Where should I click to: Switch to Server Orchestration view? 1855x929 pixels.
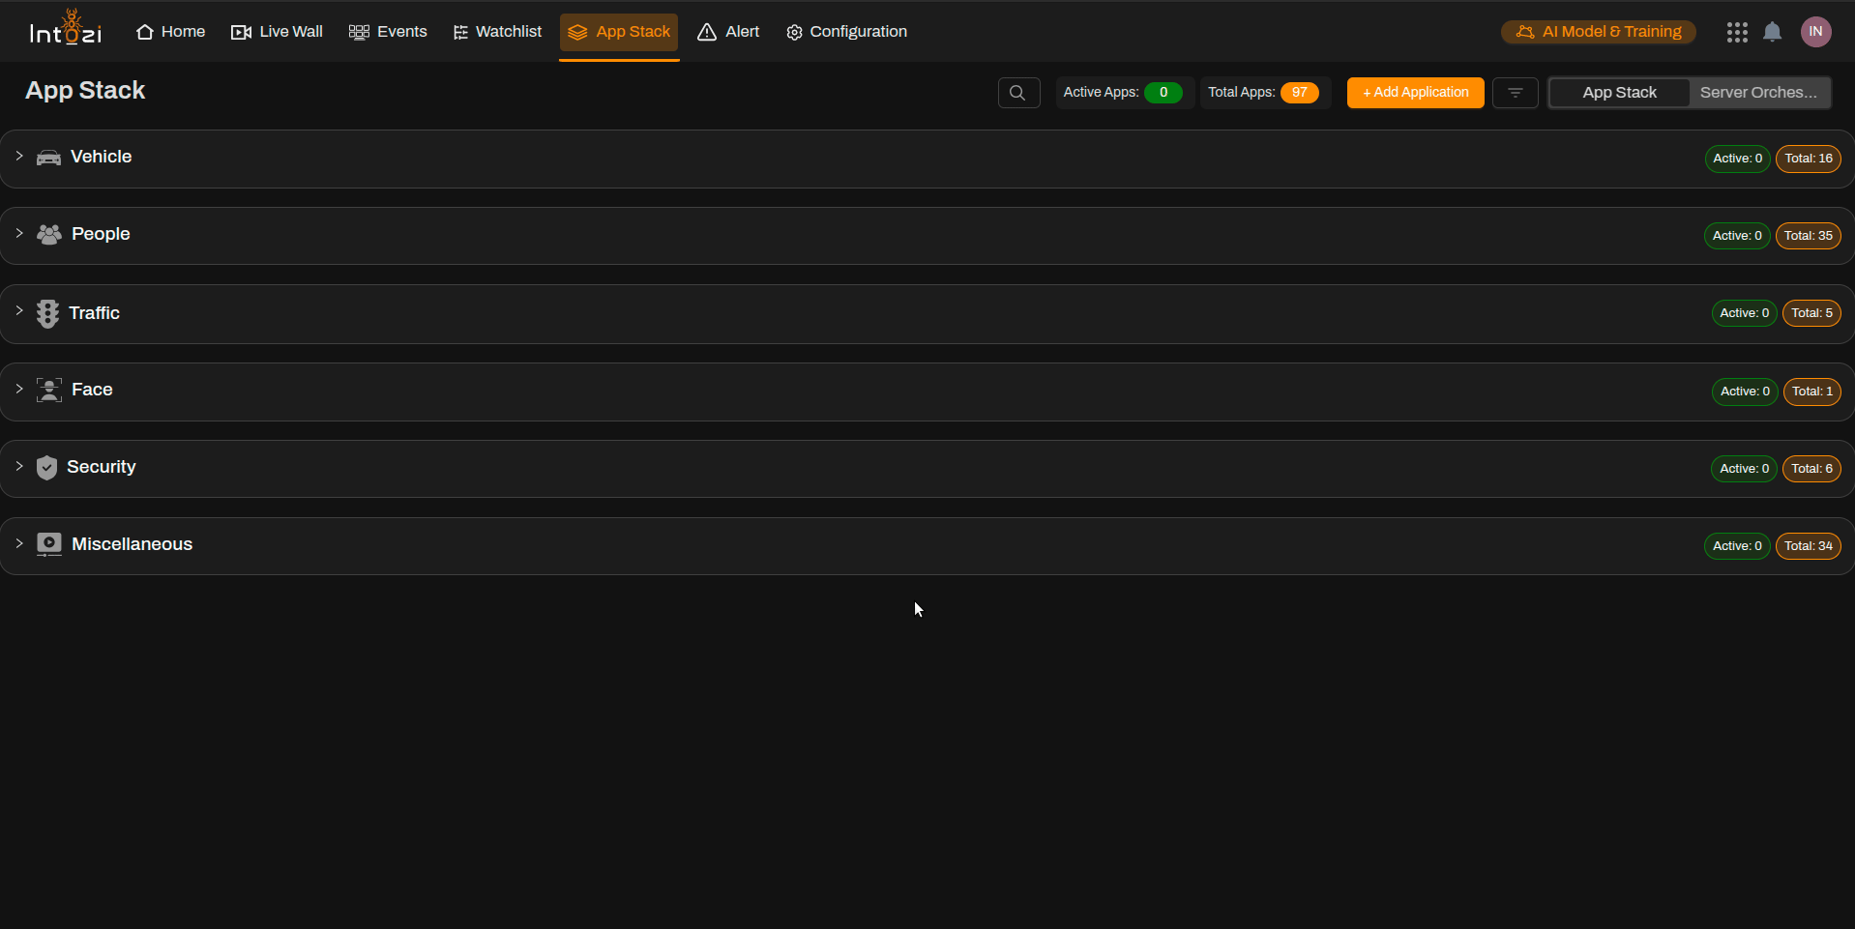(1757, 93)
